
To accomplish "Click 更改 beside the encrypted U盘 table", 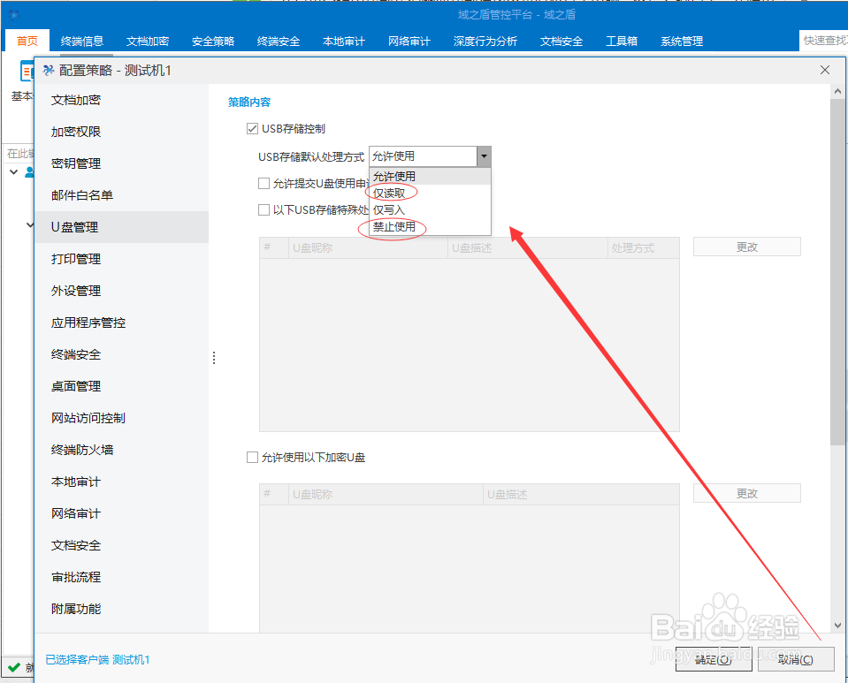I will click(747, 493).
